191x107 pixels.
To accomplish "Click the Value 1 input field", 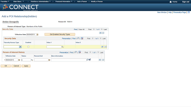I will [54, 47].
